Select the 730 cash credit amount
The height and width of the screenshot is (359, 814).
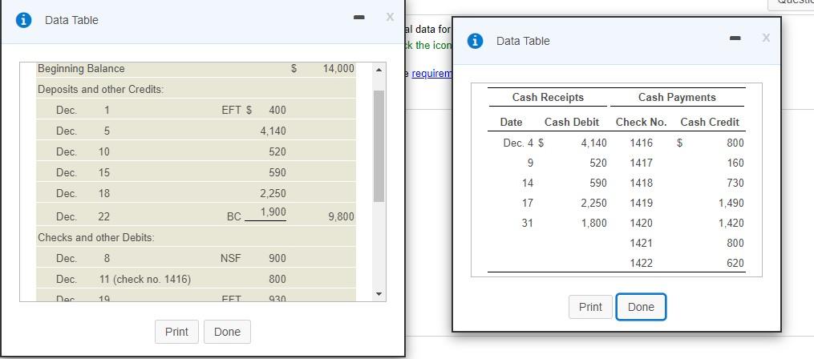735,184
